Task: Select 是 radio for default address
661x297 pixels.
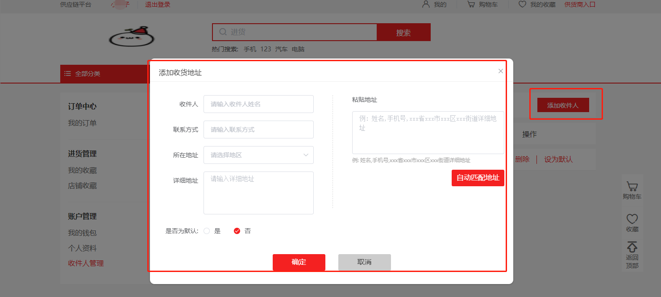Action: pyautogui.click(x=207, y=231)
